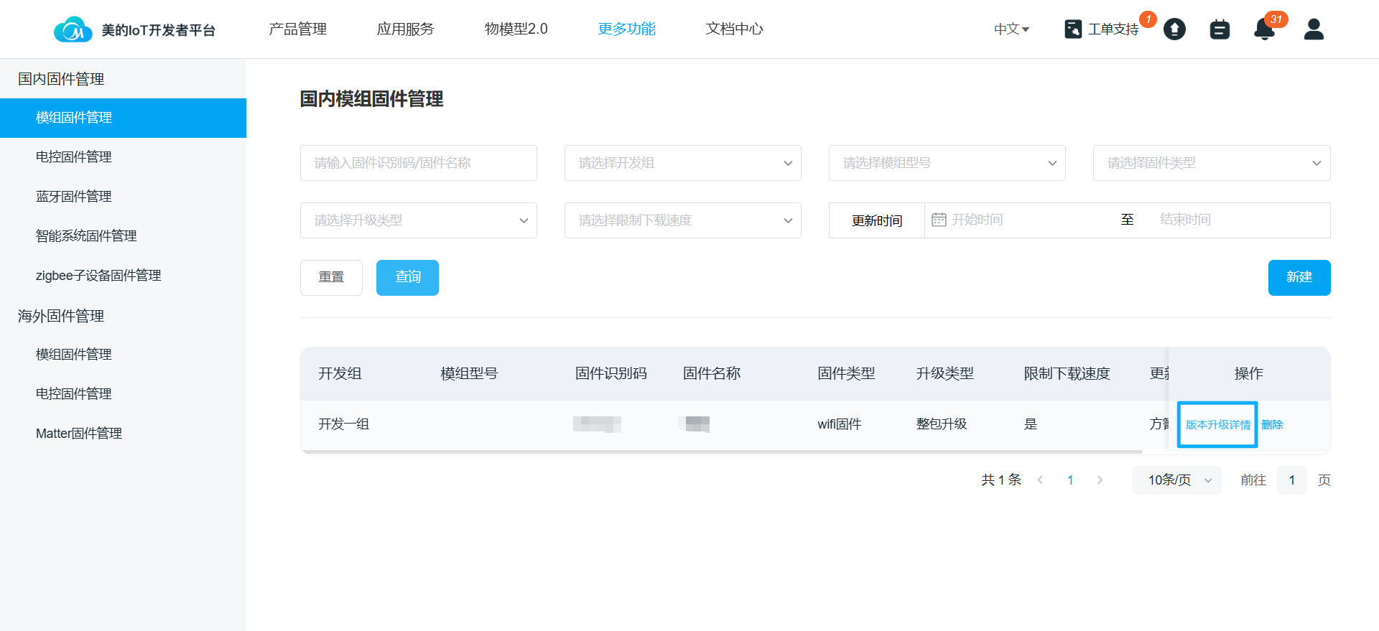Click the 查询 search button

click(x=407, y=277)
